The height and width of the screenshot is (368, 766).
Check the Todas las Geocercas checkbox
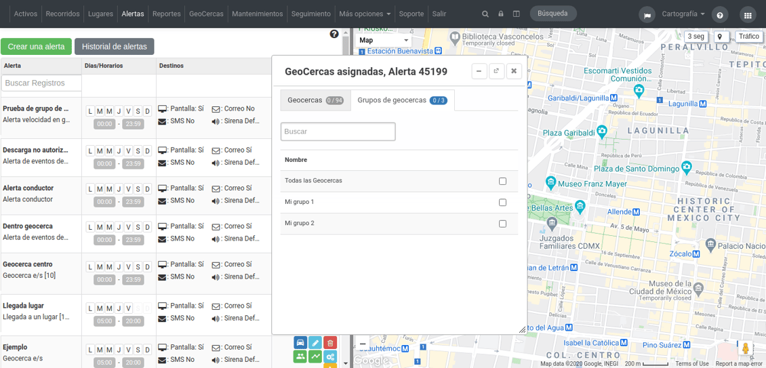pos(503,182)
